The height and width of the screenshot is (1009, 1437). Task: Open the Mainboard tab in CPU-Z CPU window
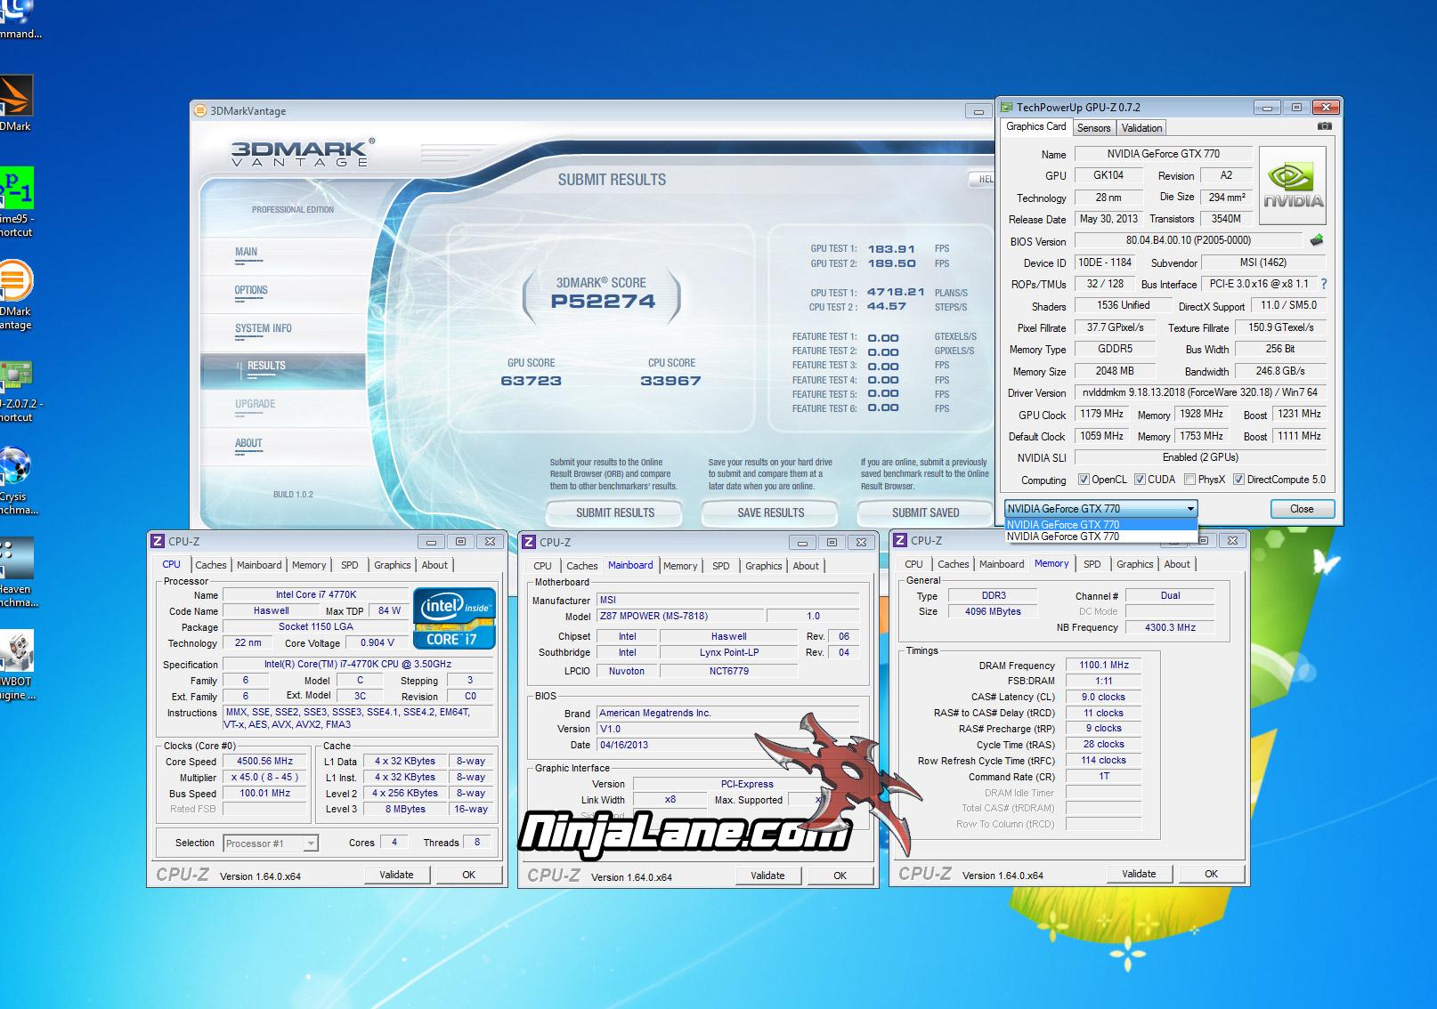pos(259,565)
